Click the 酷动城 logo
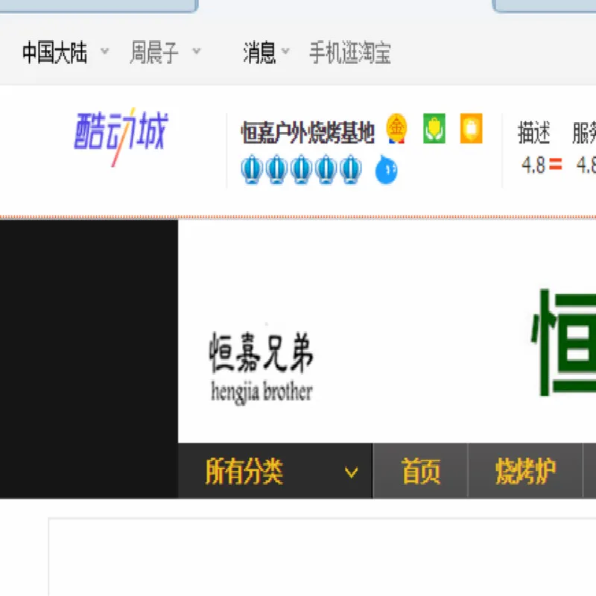The height and width of the screenshot is (596, 596). [x=121, y=137]
